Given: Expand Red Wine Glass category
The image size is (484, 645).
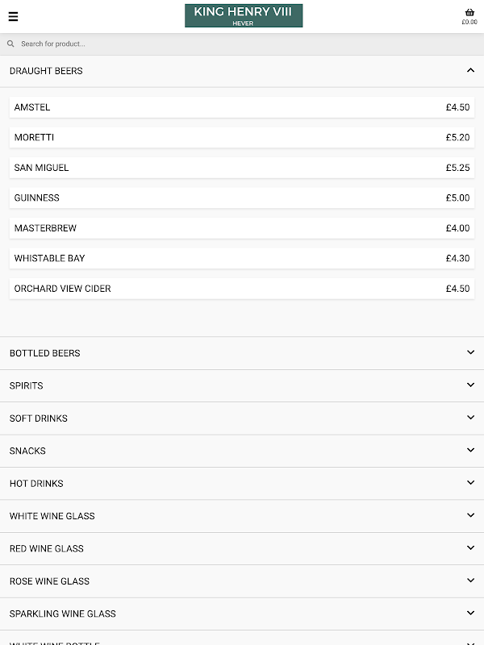Looking at the screenshot, I should click(x=242, y=548).
